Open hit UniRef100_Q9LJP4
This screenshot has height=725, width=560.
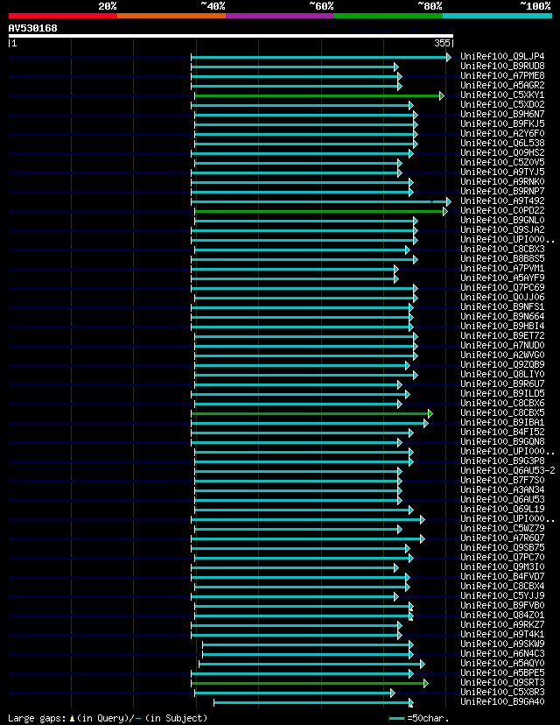coord(502,56)
